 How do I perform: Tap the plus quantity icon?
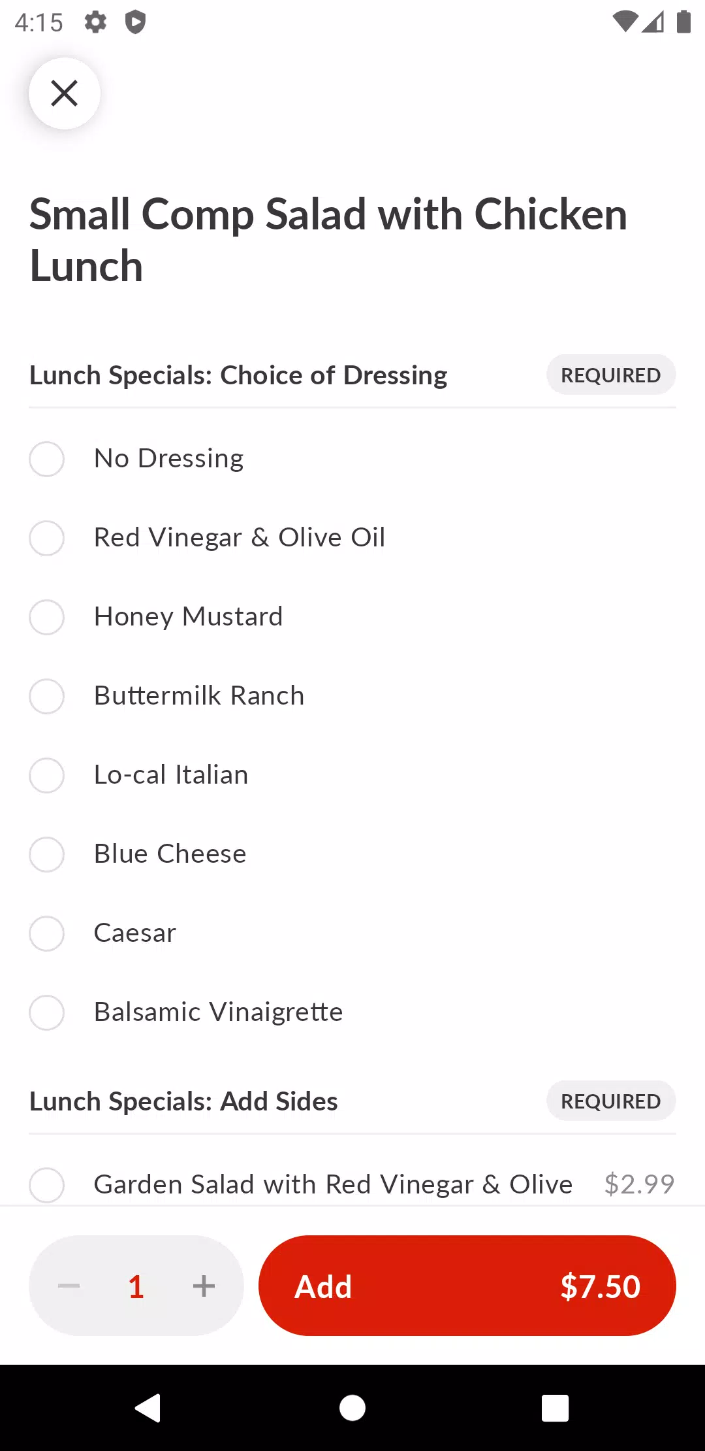(x=204, y=1286)
